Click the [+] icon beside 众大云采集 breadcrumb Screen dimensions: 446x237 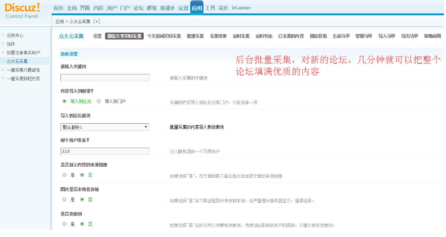(97, 22)
